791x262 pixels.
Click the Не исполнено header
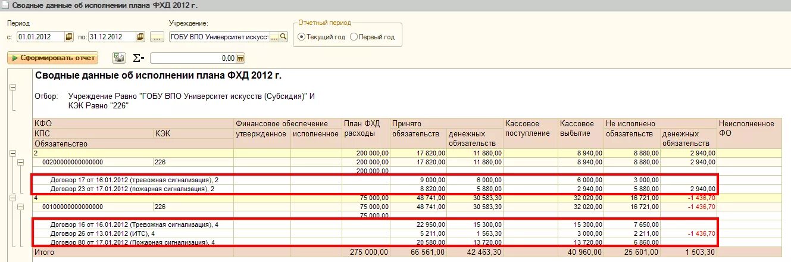coord(630,123)
